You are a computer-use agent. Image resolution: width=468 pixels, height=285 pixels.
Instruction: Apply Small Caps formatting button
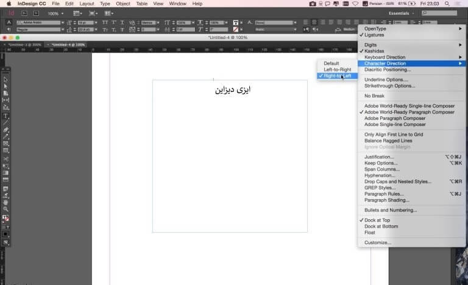pos(105,30)
